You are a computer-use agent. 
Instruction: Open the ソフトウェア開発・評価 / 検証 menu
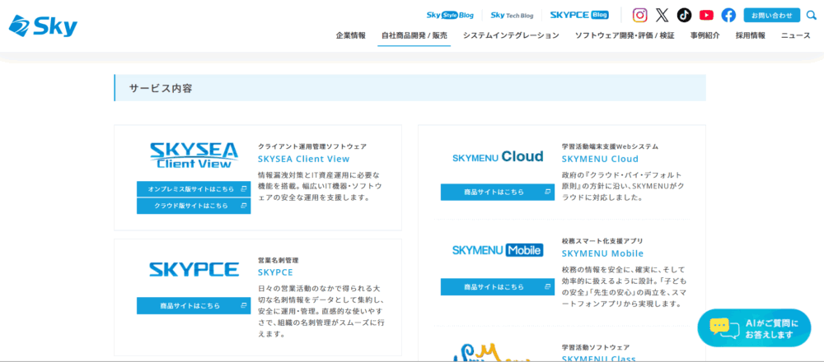click(x=625, y=35)
